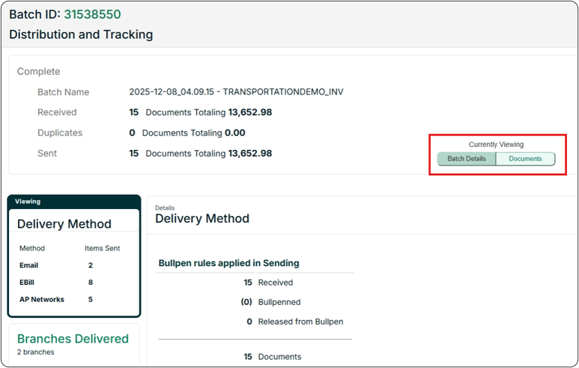The width and height of the screenshot is (579, 368).
Task: Open the Branches Delivered card
Action: click(x=73, y=339)
